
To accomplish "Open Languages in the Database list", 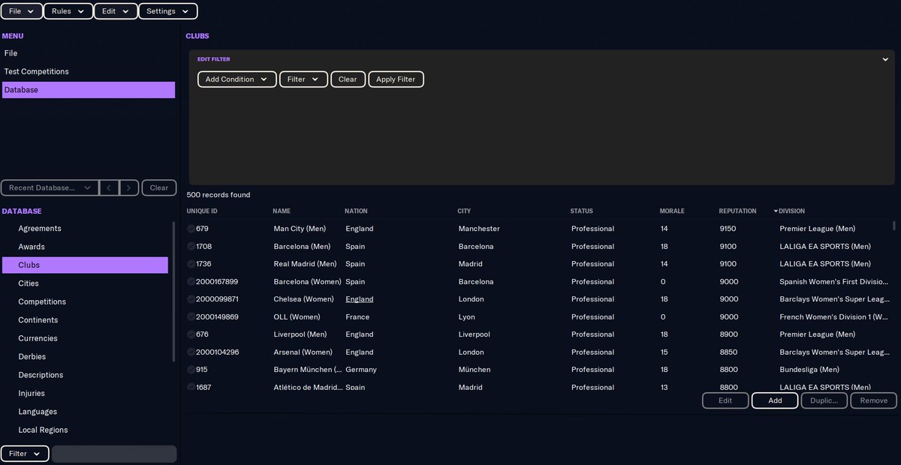I will (x=85, y=412).
